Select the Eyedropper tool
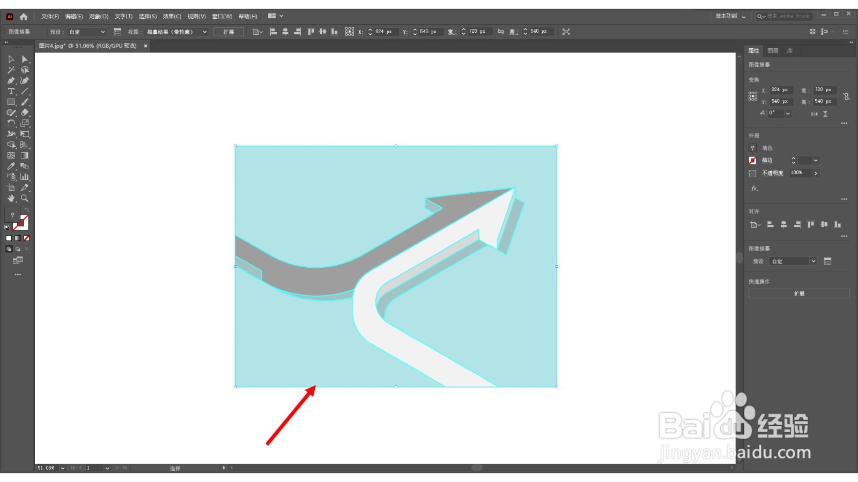This screenshot has width=858, height=482. (x=11, y=167)
